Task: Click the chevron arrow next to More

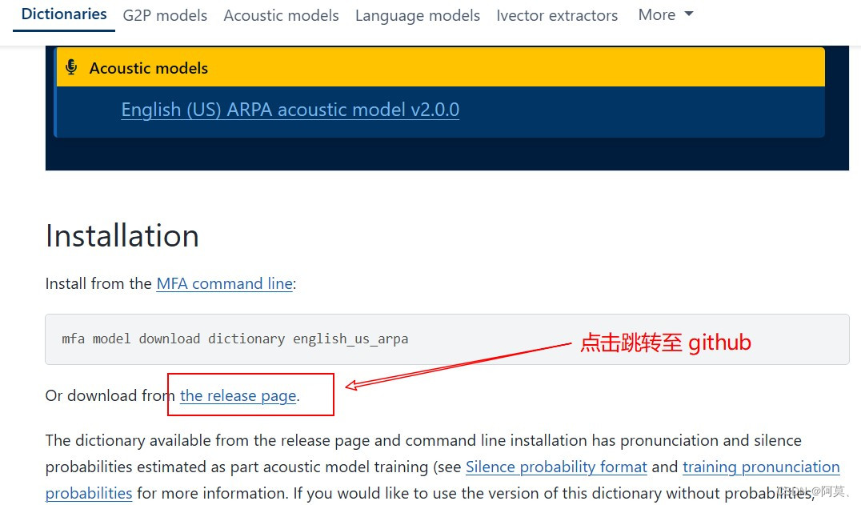Action: (x=687, y=14)
